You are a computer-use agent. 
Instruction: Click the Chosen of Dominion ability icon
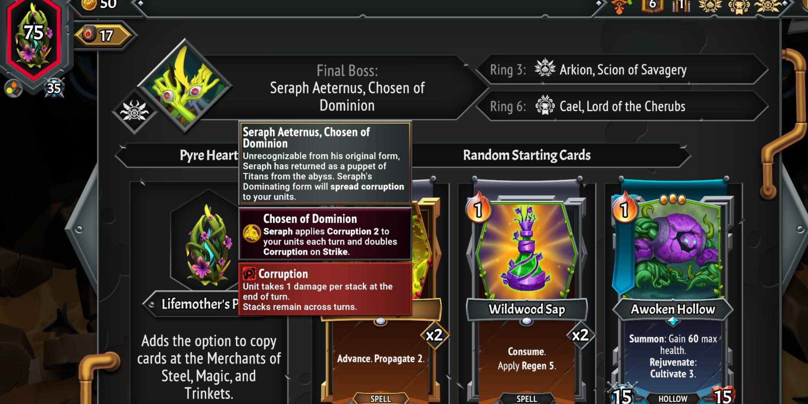[x=252, y=233]
